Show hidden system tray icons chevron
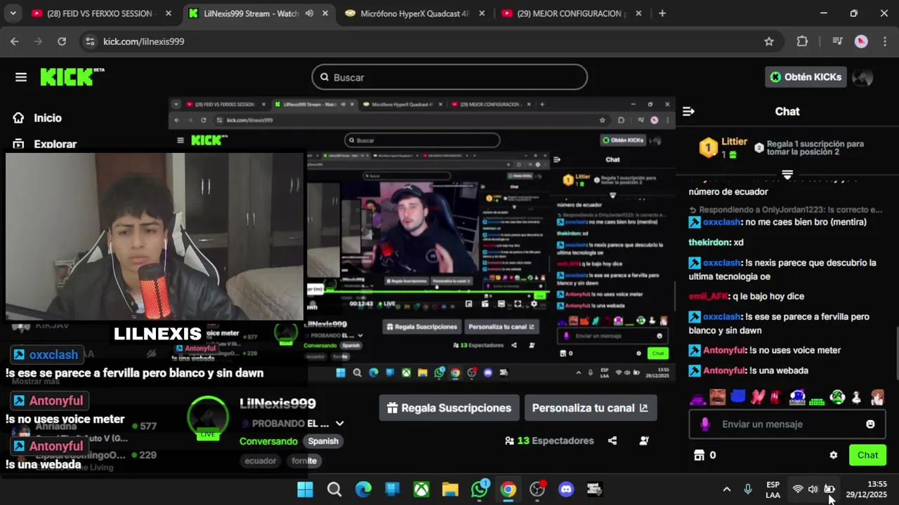Image resolution: width=899 pixels, height=505 pixels. tap(727, 490)
